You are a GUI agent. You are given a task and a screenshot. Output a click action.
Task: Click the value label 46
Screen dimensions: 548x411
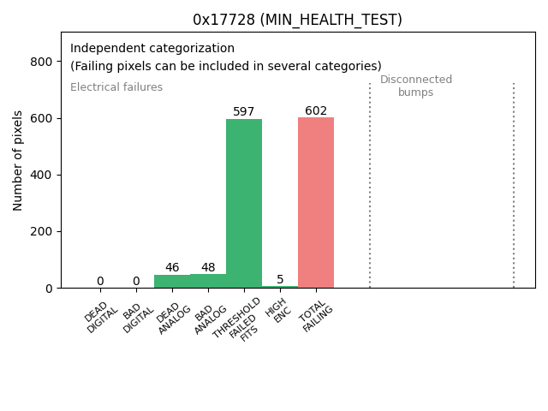click(172, 267)
